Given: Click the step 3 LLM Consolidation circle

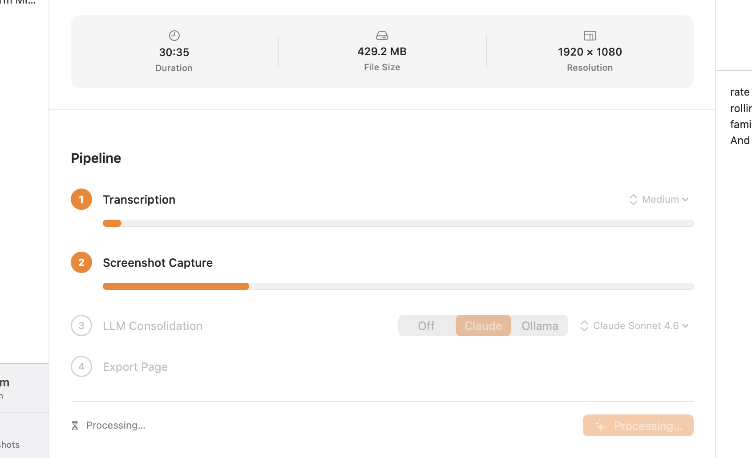Looking at the screenshot, I should pos(81,325).
